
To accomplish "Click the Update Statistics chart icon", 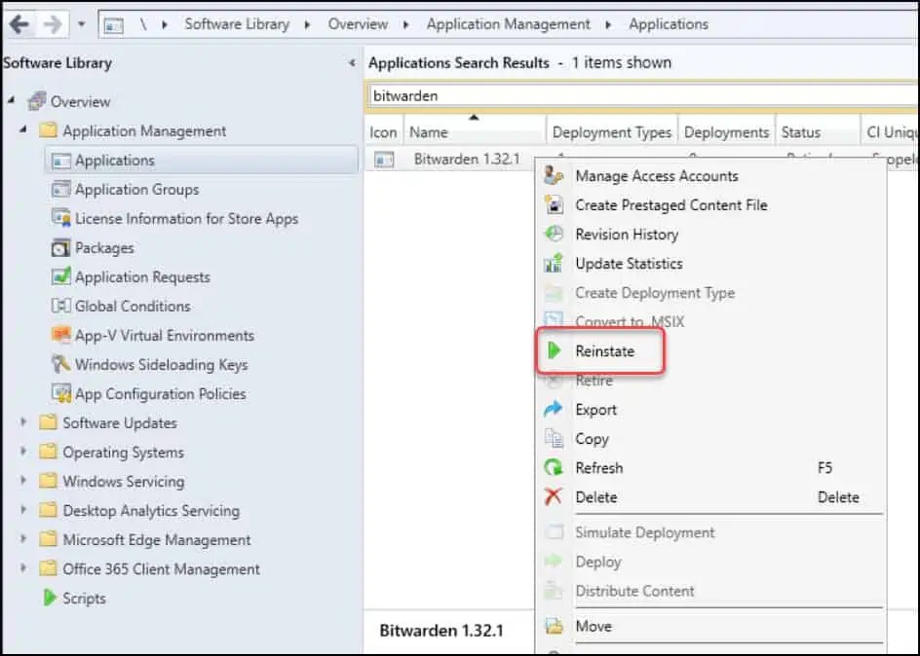I will click(556, 263).
